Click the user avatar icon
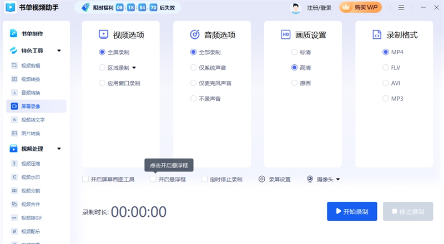The image size is (444, 244). 296,8
